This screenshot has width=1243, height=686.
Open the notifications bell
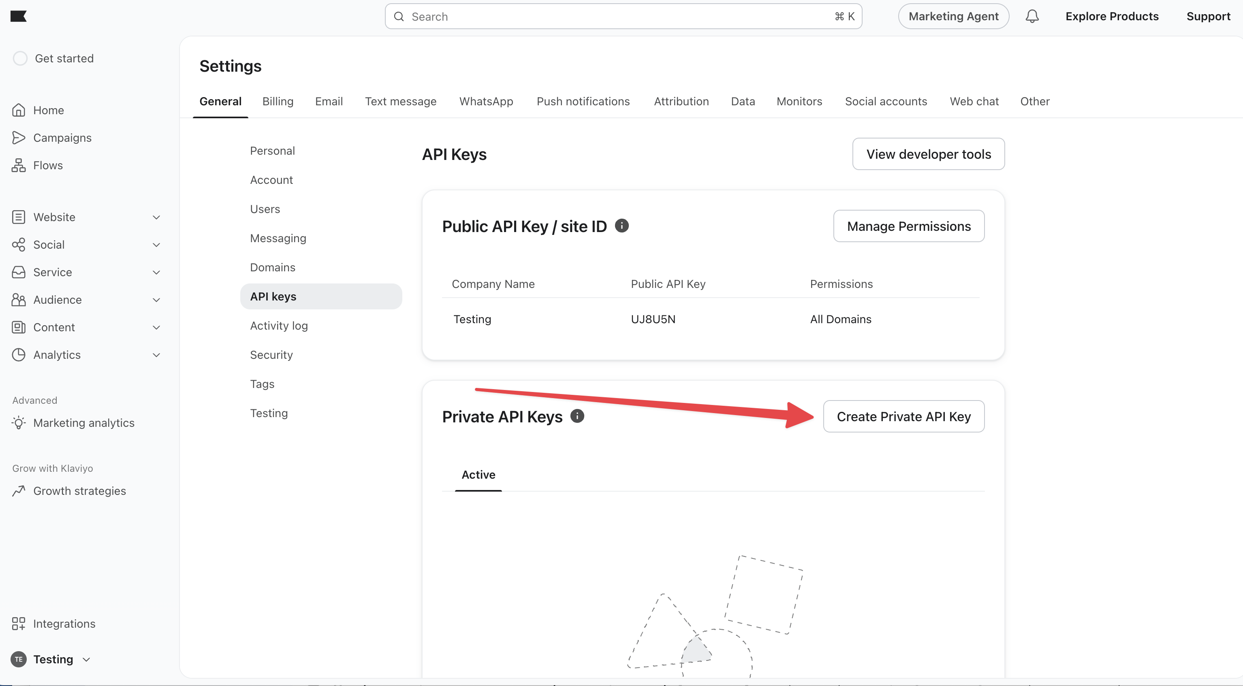tap(1032, 17)
